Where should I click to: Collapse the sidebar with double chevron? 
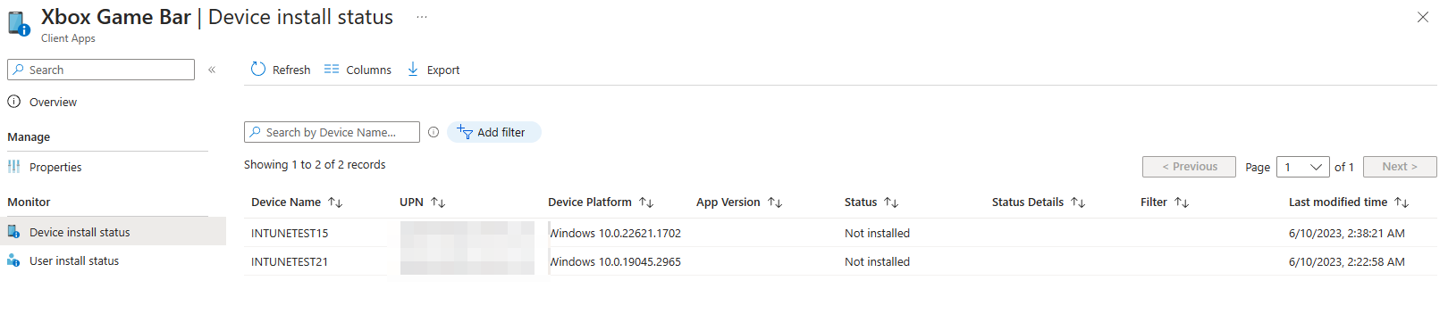(212, 70)
